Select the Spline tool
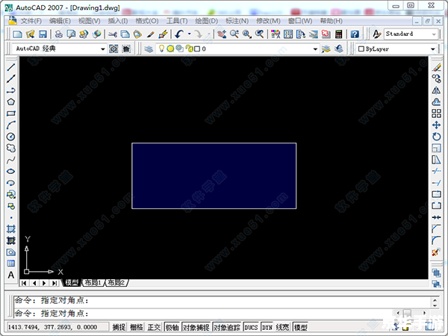 (11, 160)
